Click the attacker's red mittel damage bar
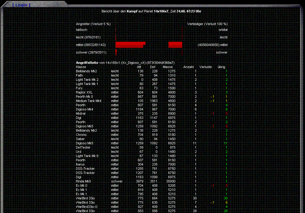This screenshot has width=305, height=213. [130, 45]
